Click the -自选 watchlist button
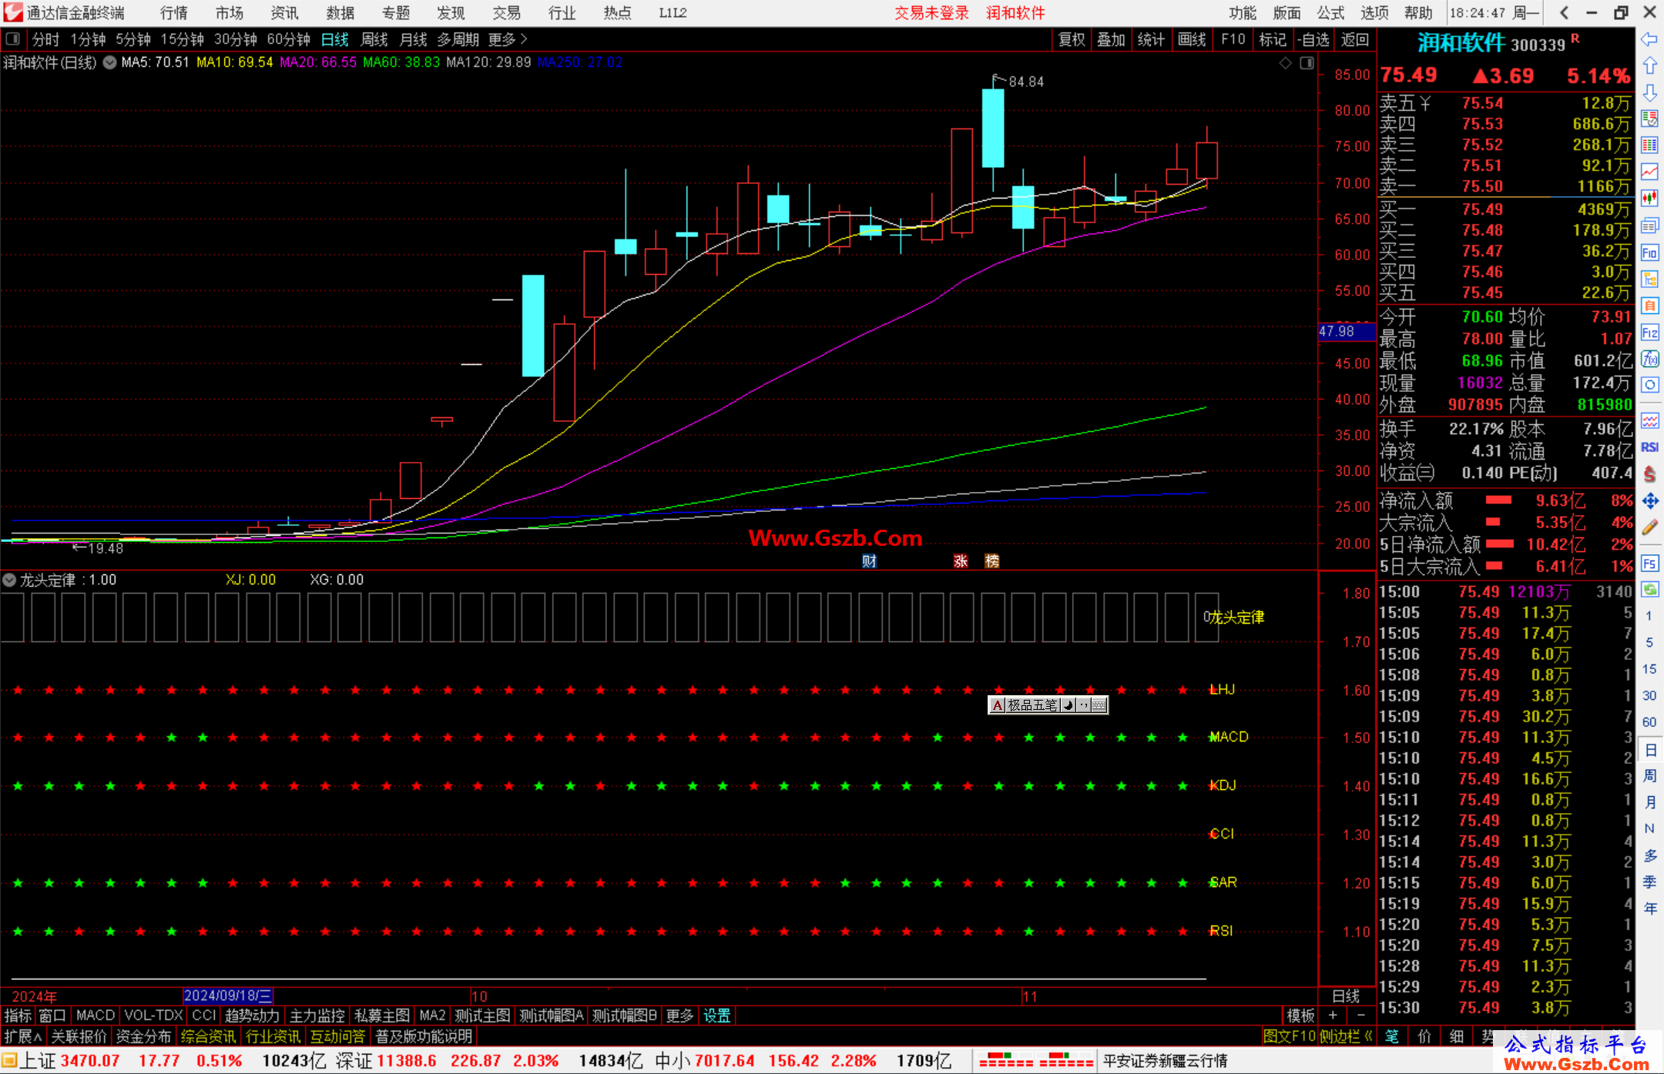Image resolution: width=1664 pixels, height=1074 pixels. [1313, 39]
